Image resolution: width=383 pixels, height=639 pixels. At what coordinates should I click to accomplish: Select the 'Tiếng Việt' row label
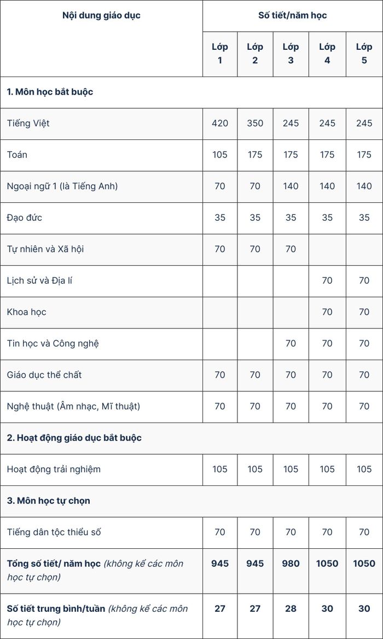point(28,123)
